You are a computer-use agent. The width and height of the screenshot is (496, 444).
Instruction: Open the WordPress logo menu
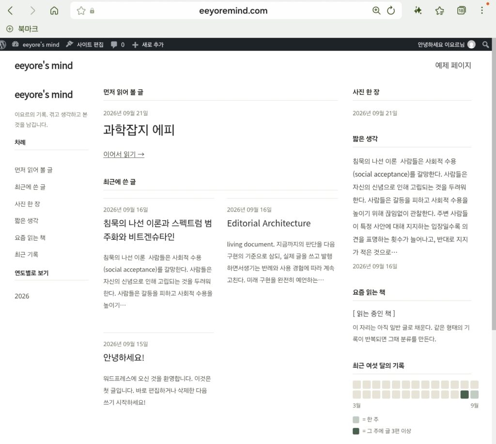point(3,45)
